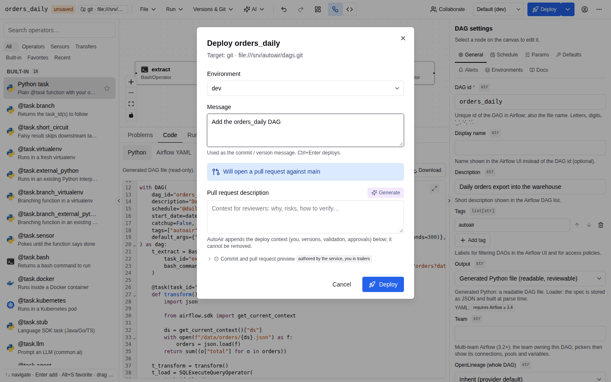
Task: Cancel the deploy dialog
Action: point(342,284)
